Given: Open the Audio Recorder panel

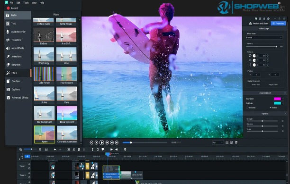Looking at the screenshot, I should click(x=18, y=32).
